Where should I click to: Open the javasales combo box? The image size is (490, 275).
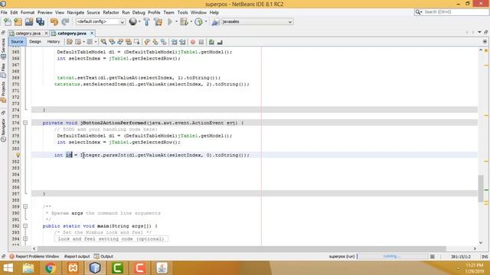click(257, 21)
